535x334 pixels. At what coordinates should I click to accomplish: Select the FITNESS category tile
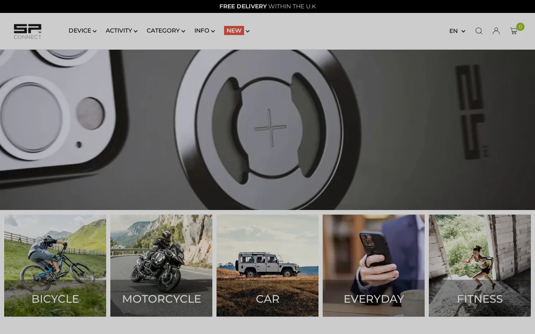pos(480,266)
